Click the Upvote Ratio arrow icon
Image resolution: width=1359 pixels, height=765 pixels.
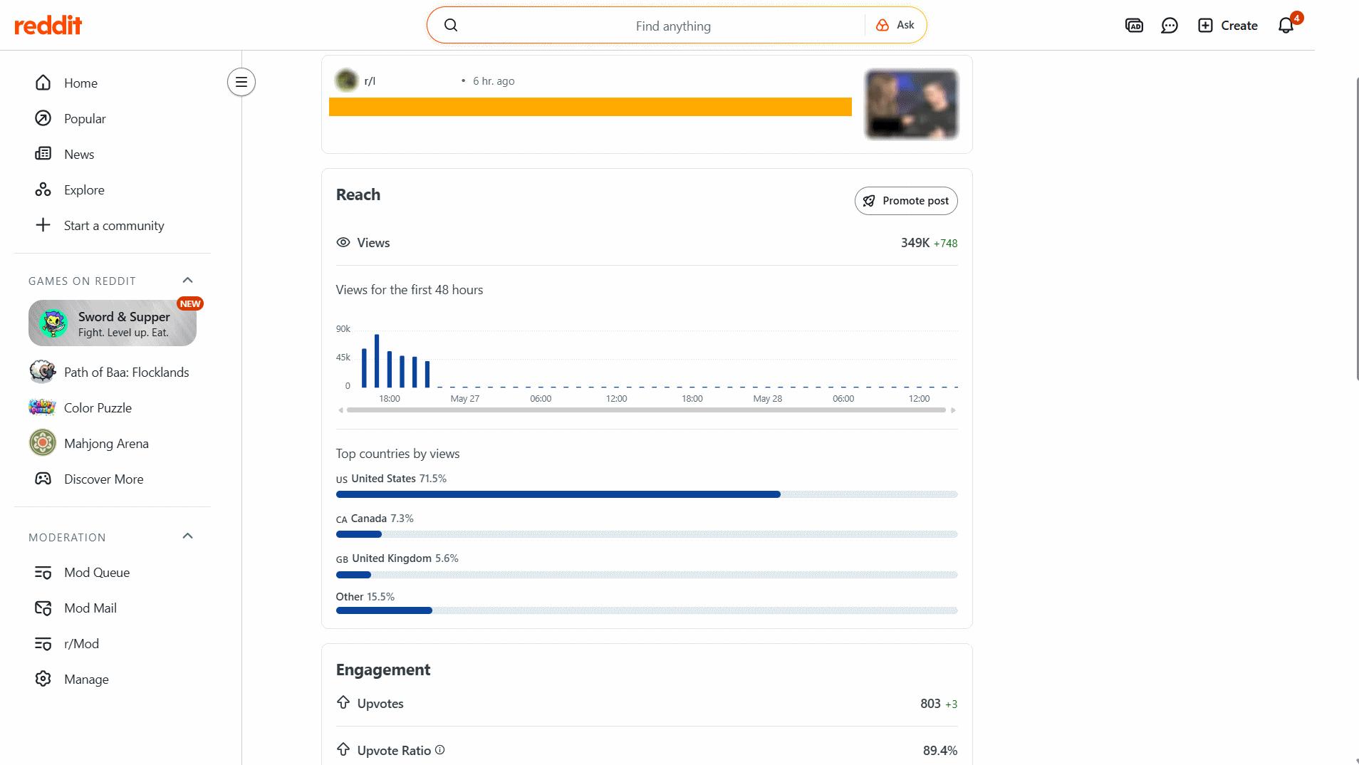tap(343, 749)
